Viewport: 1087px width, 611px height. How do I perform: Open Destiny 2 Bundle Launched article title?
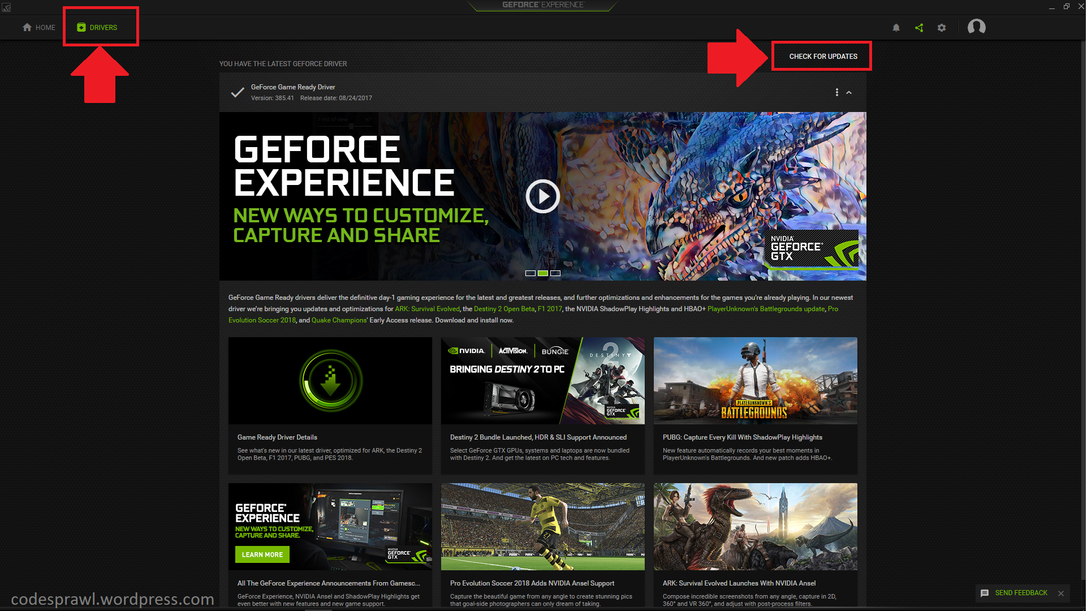[x=539, y=437]
